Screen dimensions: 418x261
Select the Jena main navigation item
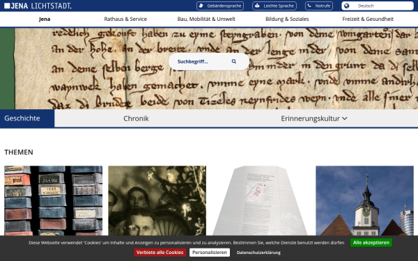[45, 19]
